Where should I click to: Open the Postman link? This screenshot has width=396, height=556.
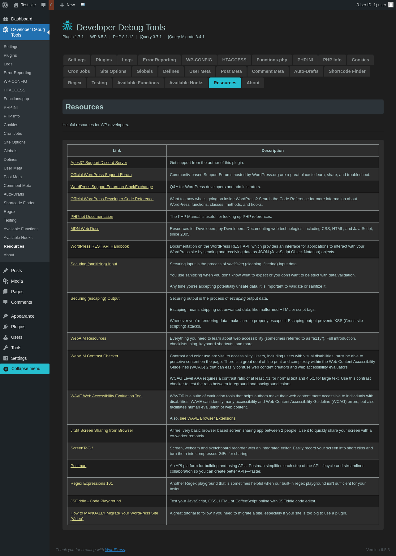[78, 466]
